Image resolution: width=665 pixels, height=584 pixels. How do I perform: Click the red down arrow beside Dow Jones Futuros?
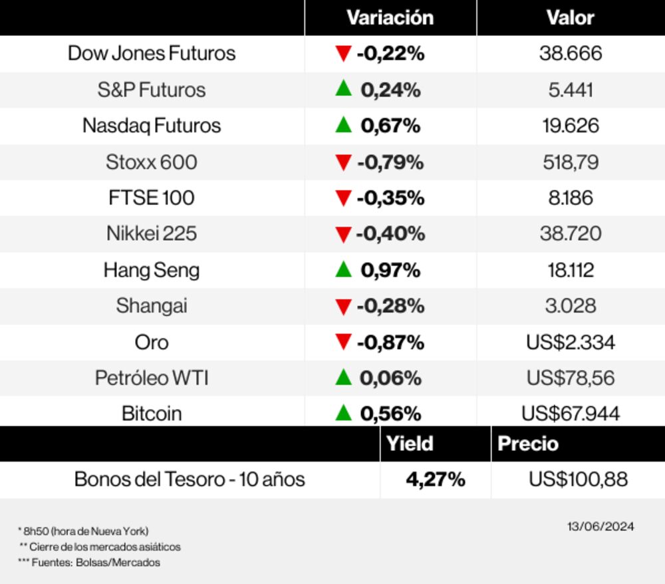click(343, 53)
